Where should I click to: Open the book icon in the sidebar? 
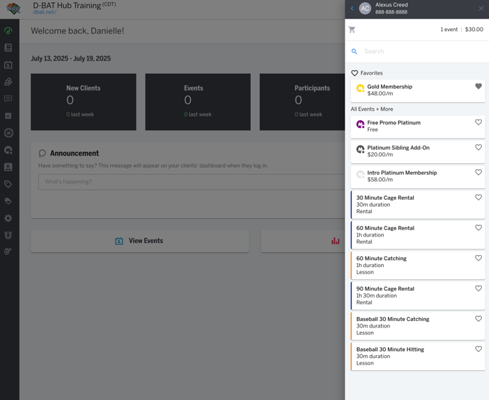tap(8, 48)
